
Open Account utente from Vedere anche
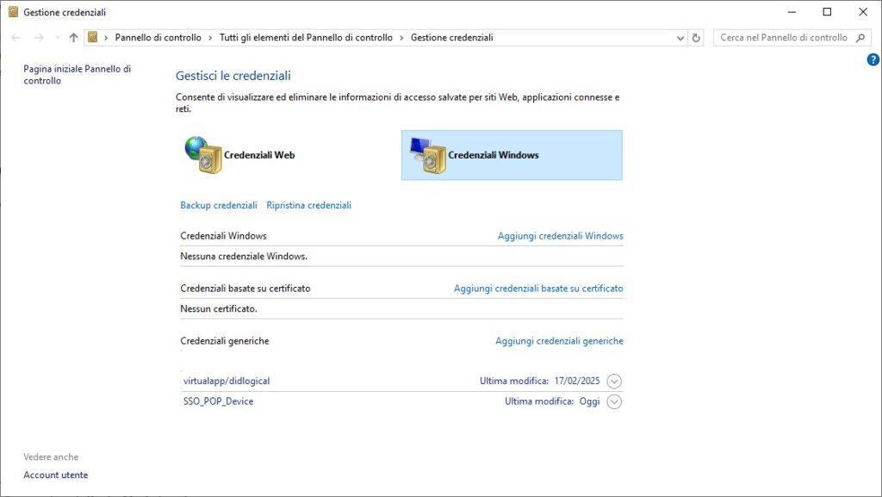54,475
